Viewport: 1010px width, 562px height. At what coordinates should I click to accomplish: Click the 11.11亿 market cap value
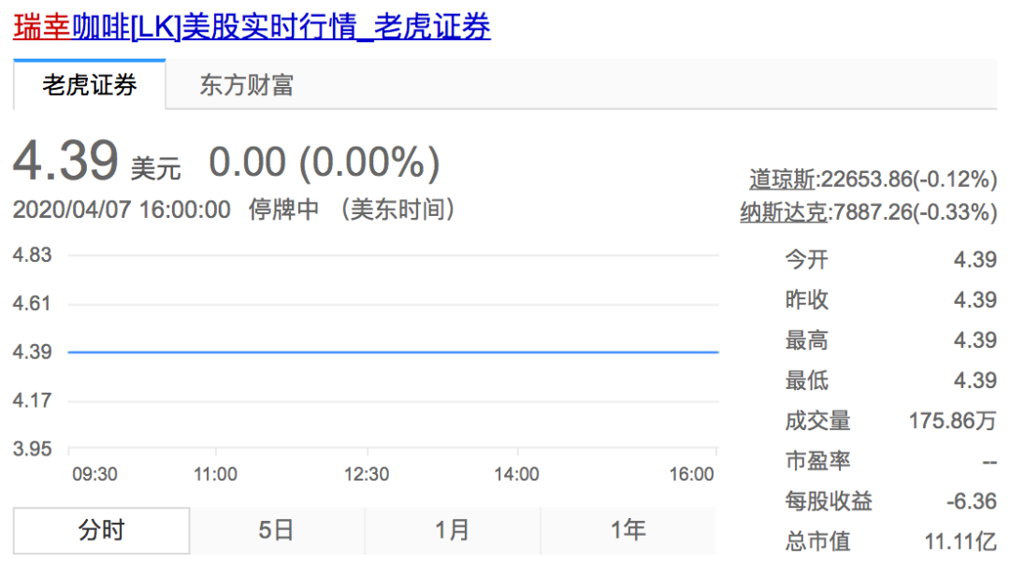point(960,541)
